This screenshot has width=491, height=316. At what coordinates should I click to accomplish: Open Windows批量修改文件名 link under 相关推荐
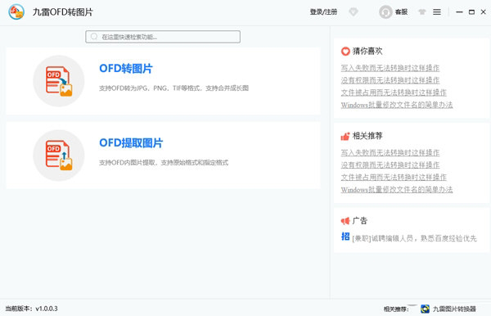pos(397,189)
